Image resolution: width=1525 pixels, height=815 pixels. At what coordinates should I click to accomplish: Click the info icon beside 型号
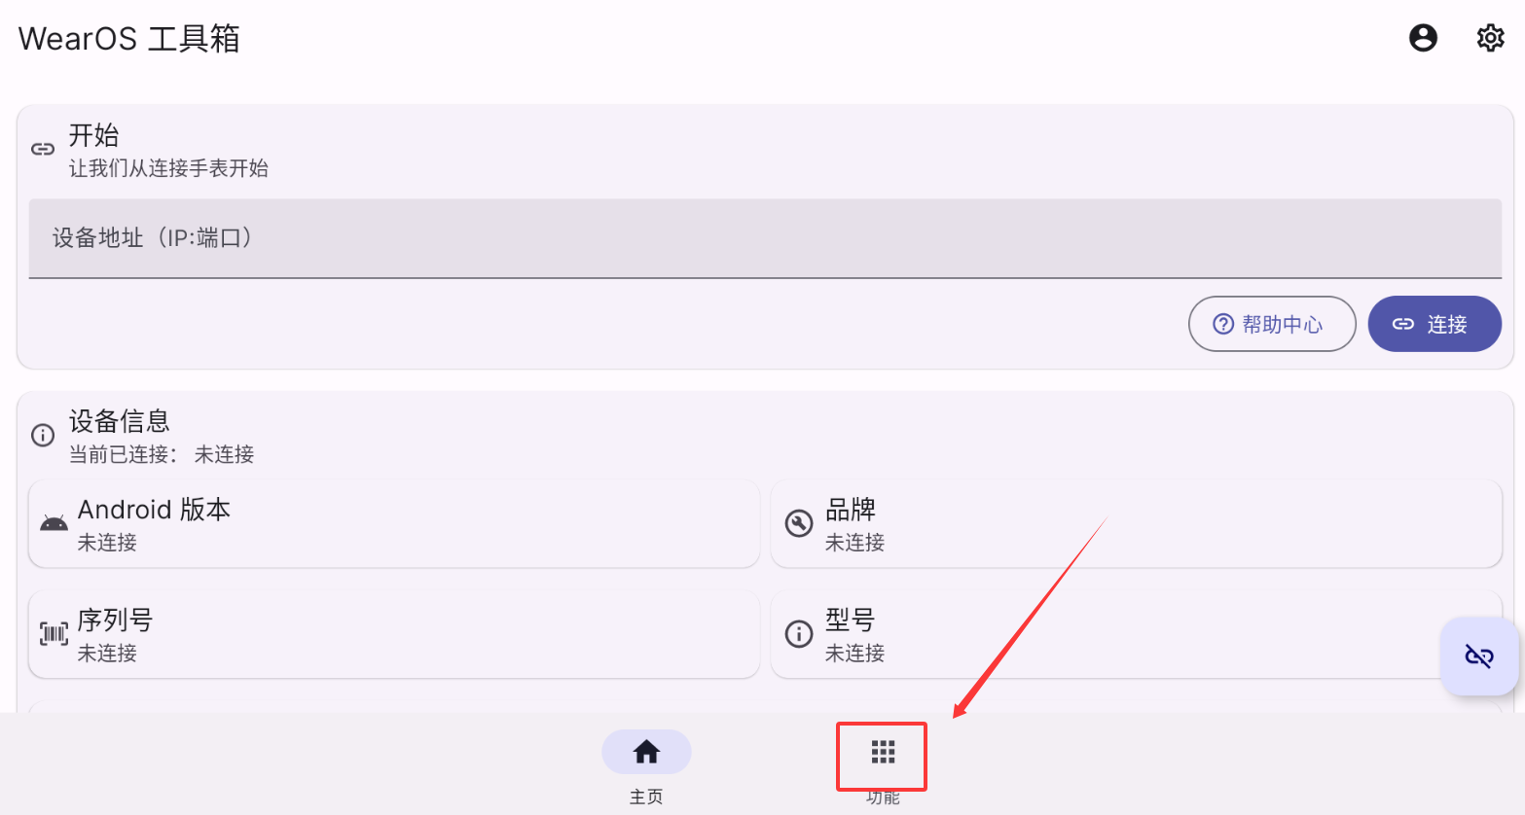point(799,634)
